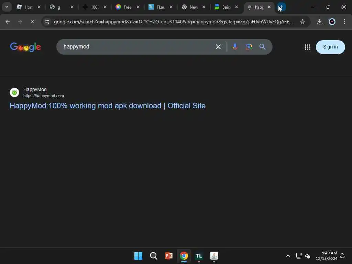Image resolution: width=352 pixels, height=264 pixels.
Task: Close the Roblox Home tab
Action: 39,7
